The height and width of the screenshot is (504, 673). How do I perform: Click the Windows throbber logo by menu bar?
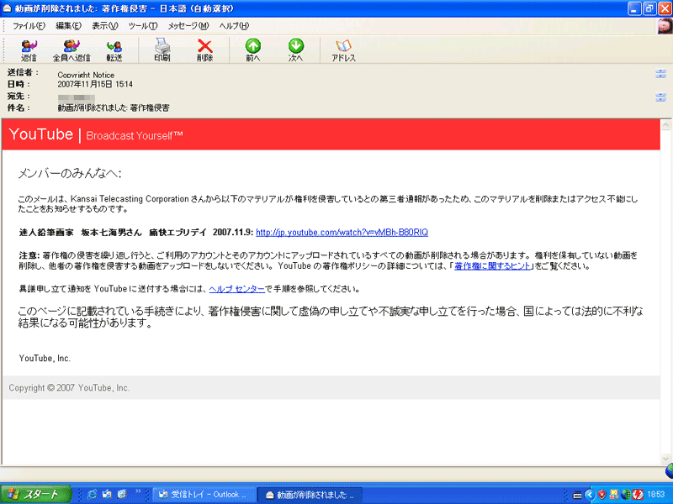[x=665, y=26]
